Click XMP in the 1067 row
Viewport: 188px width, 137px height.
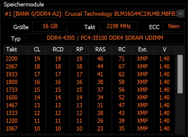[x=142, y=128]
